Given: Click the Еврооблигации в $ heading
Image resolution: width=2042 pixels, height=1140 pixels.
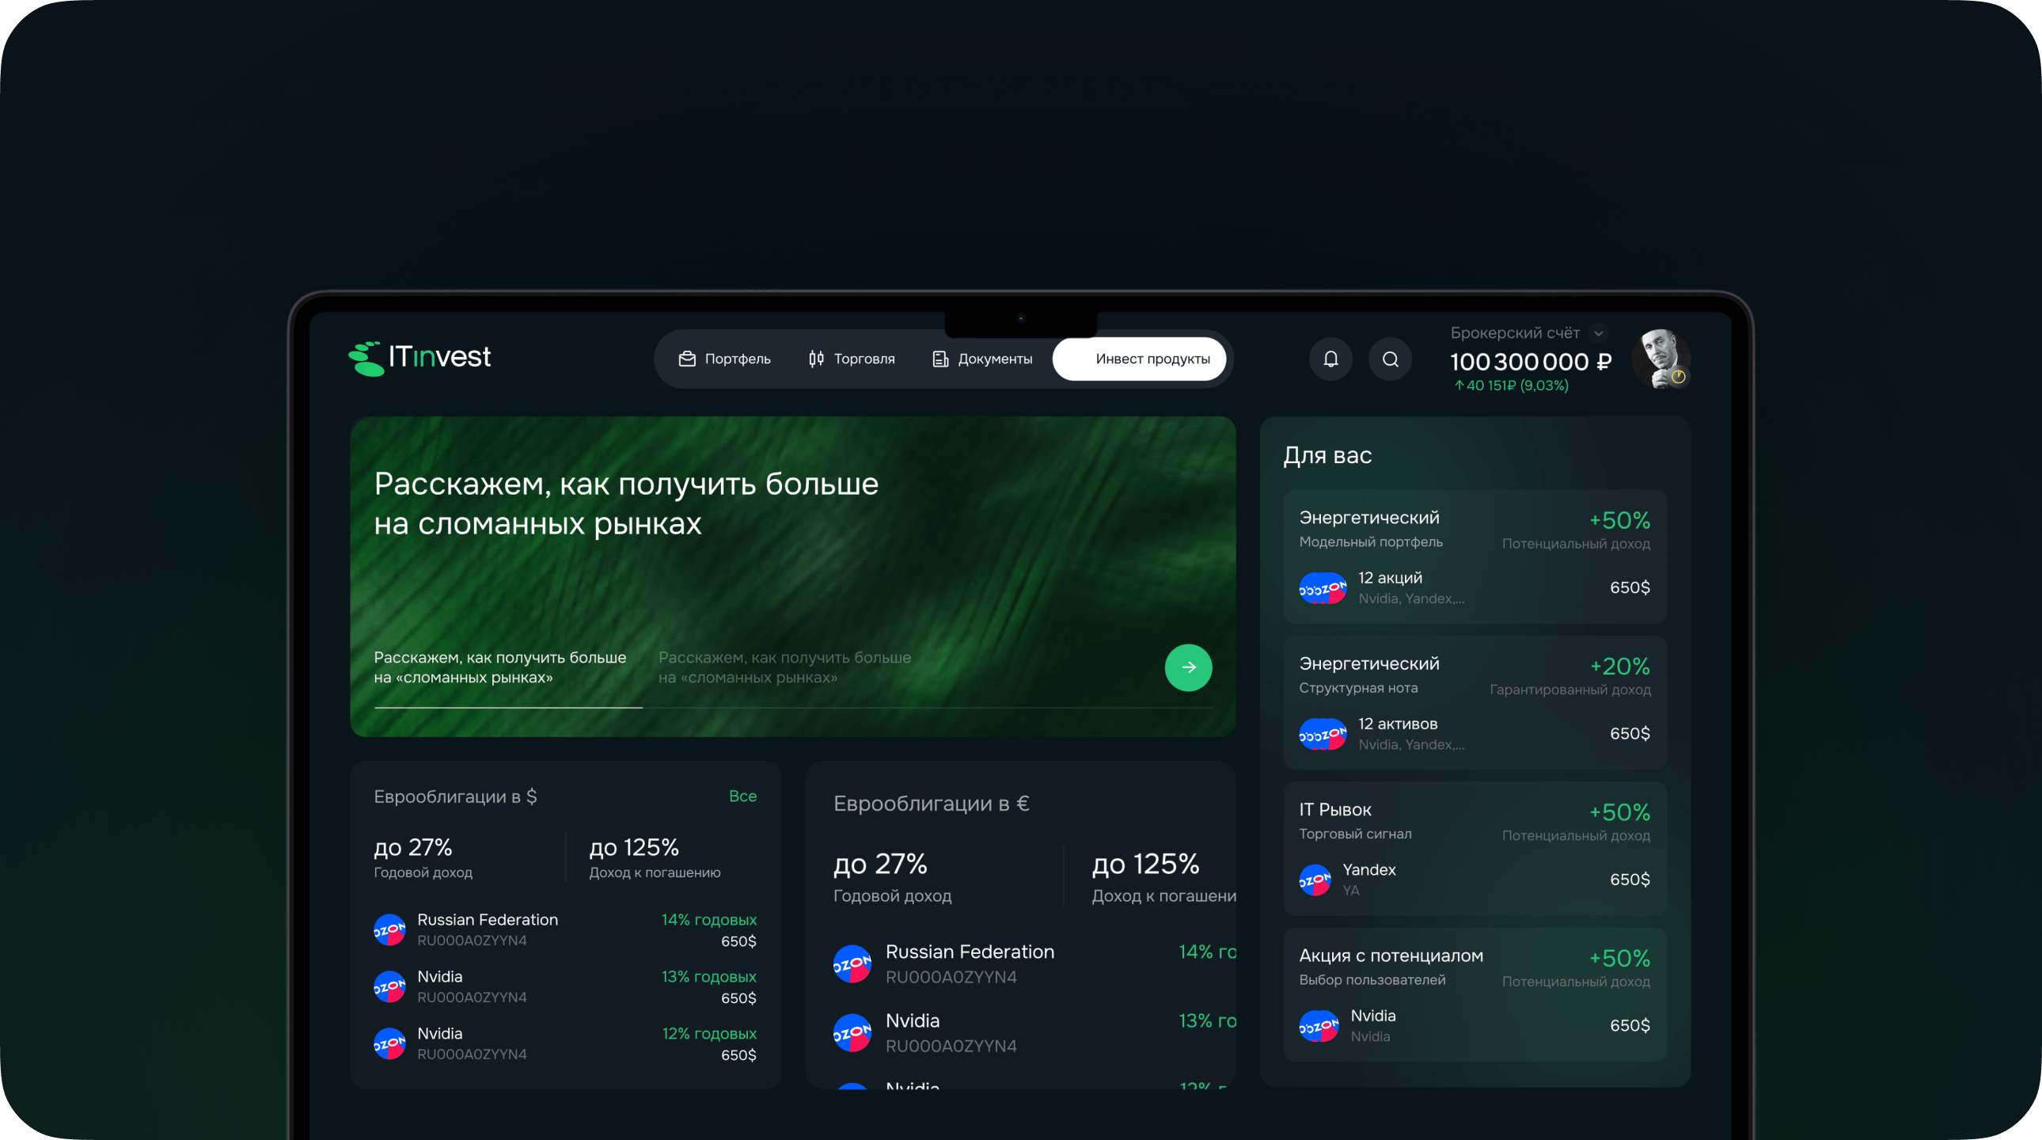Looking at the screenshot, I should click(x=456, y=796).
